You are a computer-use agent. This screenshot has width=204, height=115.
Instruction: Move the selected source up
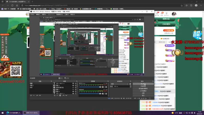click(x=63, y=95)
